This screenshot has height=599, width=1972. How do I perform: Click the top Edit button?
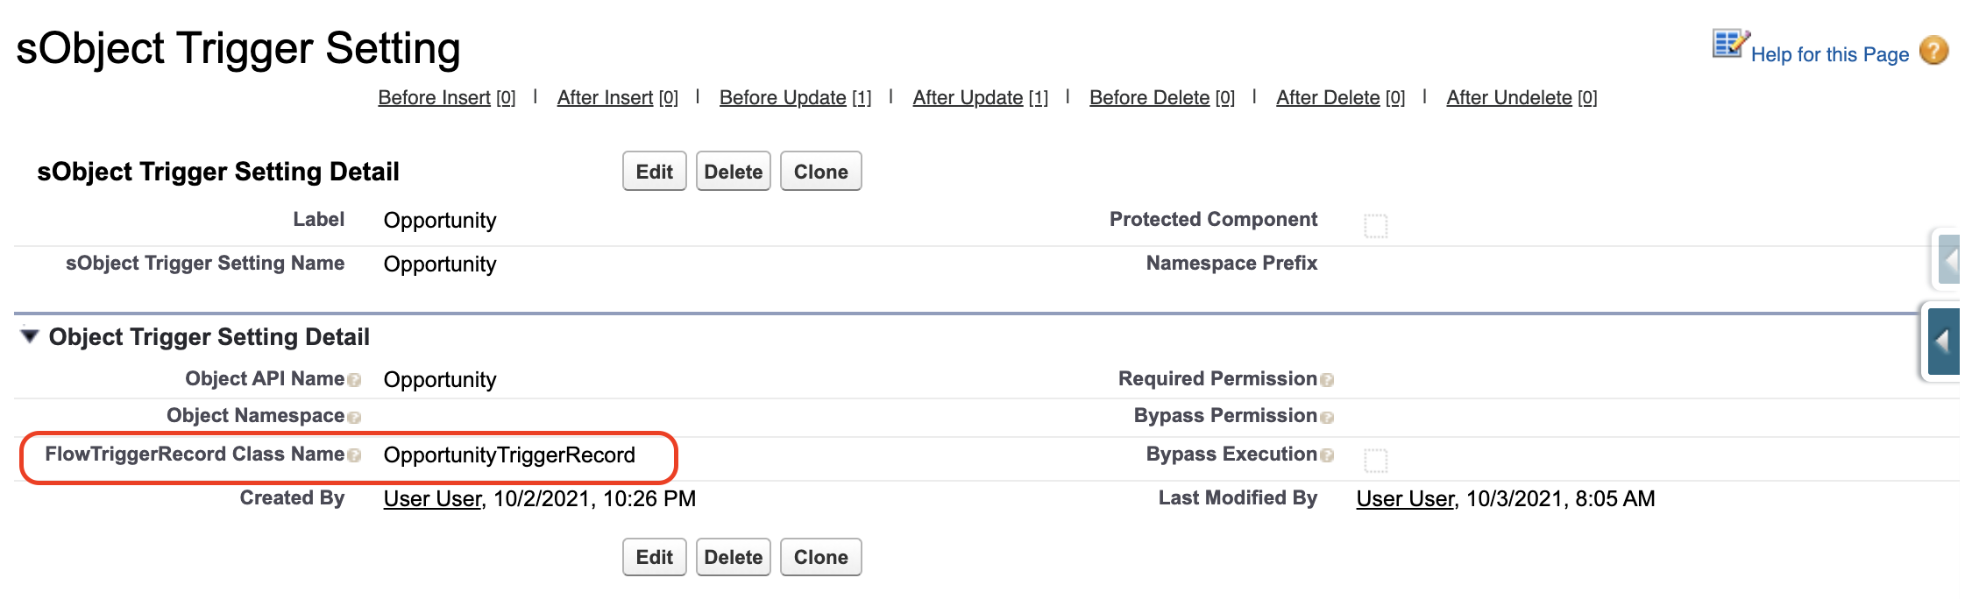click(655, 172)
